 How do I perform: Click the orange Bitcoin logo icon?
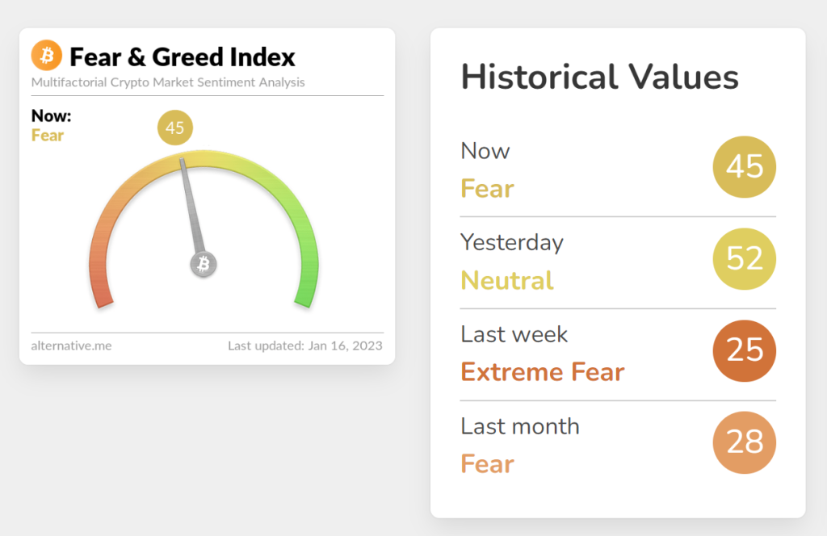(46, 56)
